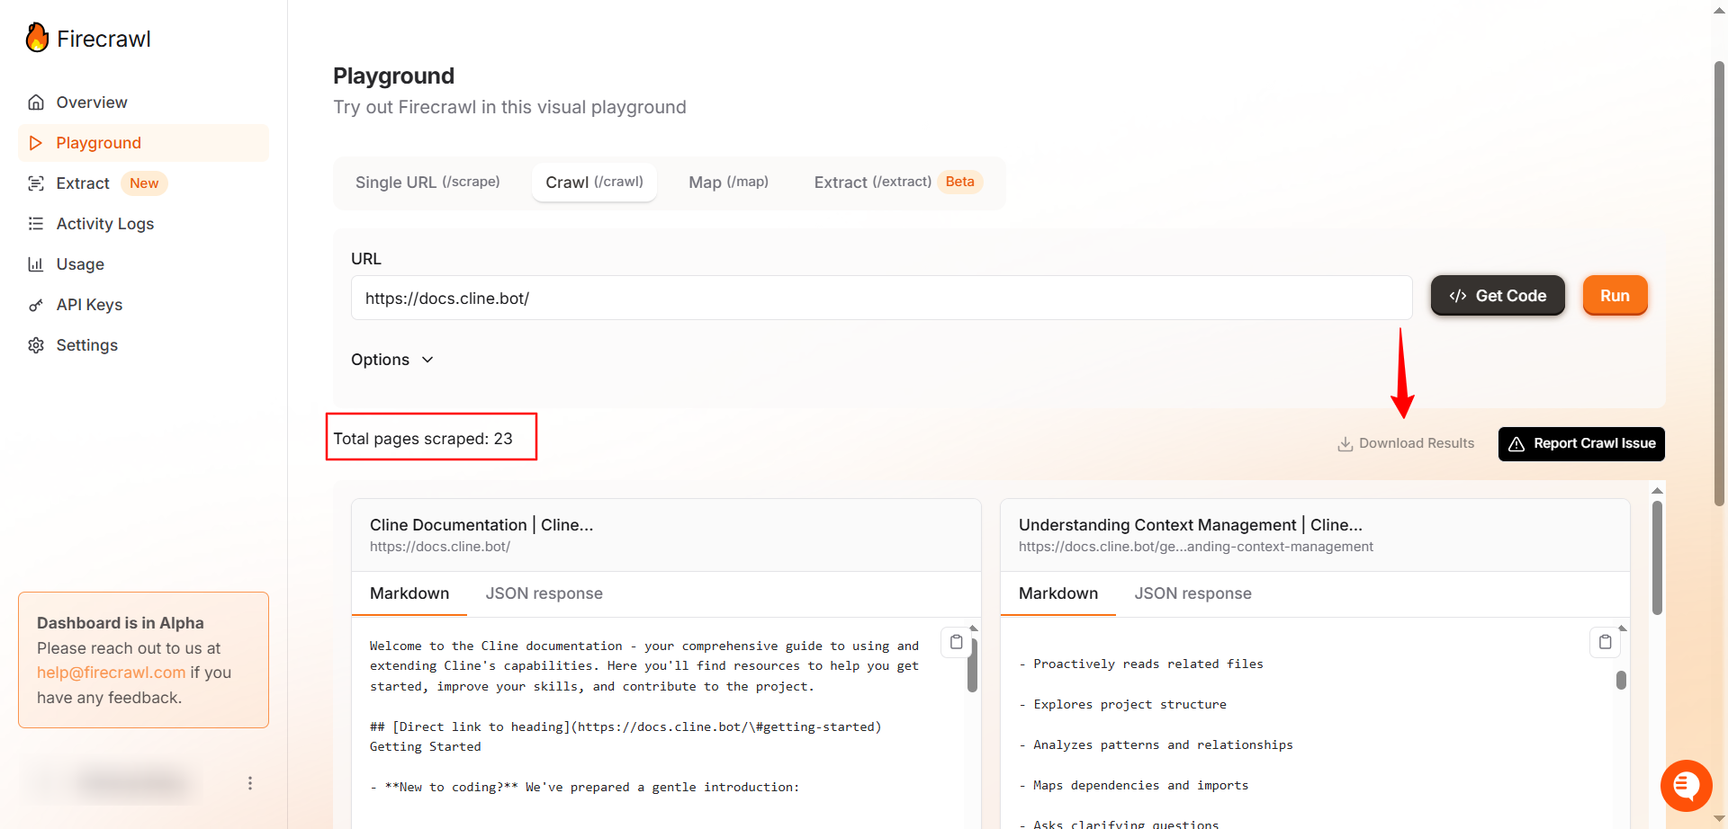
Task: Copy Cline Documentation markdown via clipboard icon
Action: (956, 642)
